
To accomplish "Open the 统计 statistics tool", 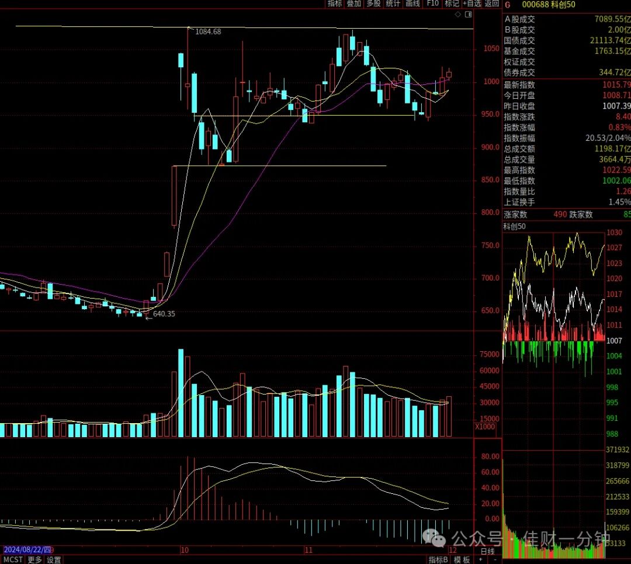I will pos(393,4).
